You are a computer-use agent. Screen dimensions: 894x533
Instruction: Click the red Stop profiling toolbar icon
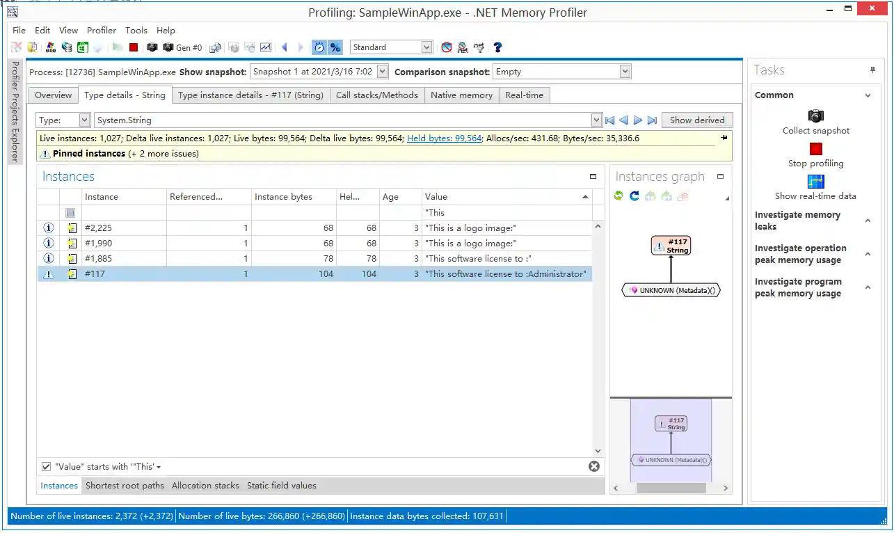tap(134, 47)
